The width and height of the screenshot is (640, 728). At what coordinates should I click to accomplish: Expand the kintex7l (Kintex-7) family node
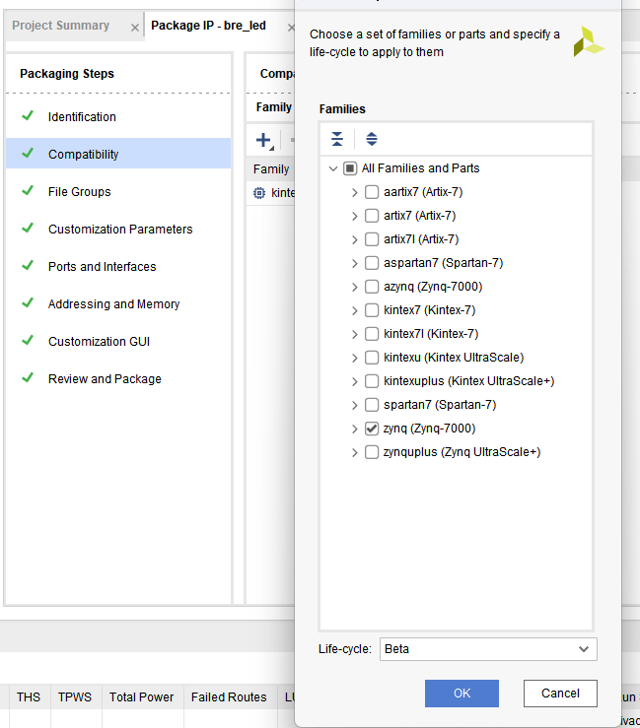[355, 334]
